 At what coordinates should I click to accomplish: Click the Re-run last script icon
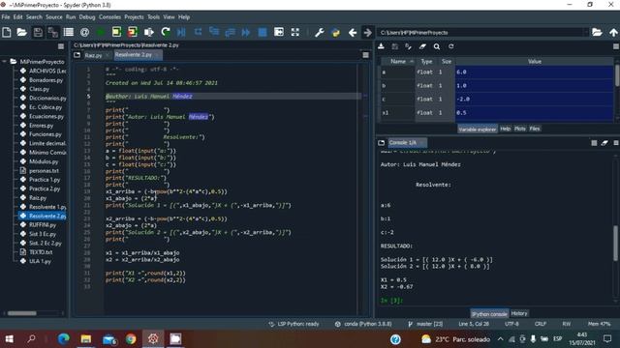[x=166, y=32]
